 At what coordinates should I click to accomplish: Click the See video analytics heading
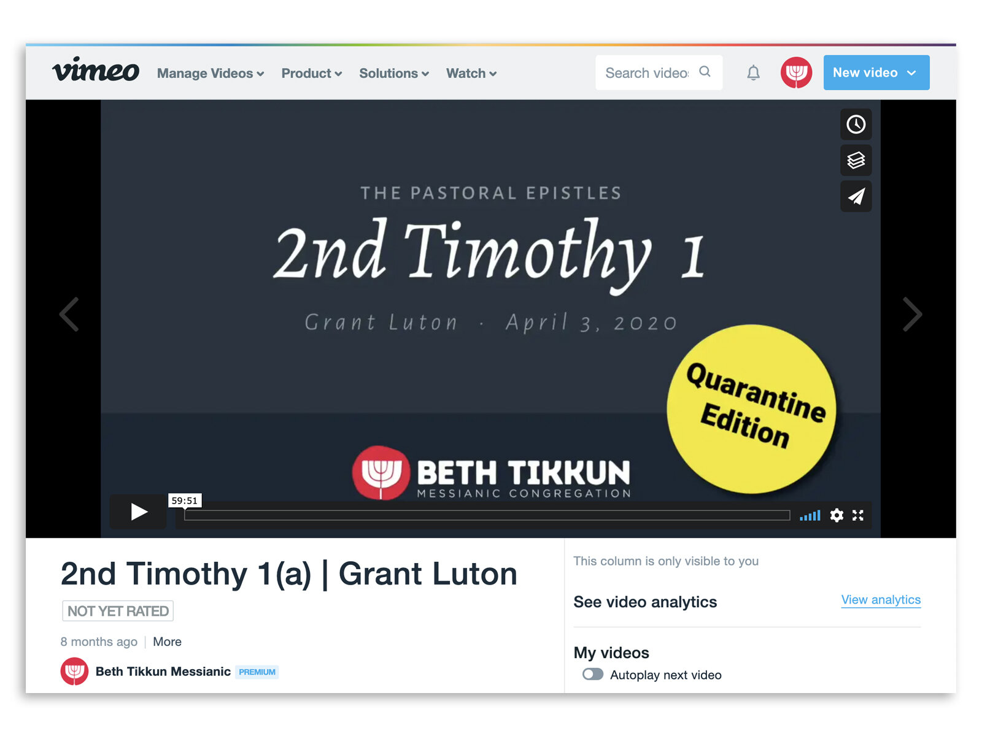click(x=645, y=602)
